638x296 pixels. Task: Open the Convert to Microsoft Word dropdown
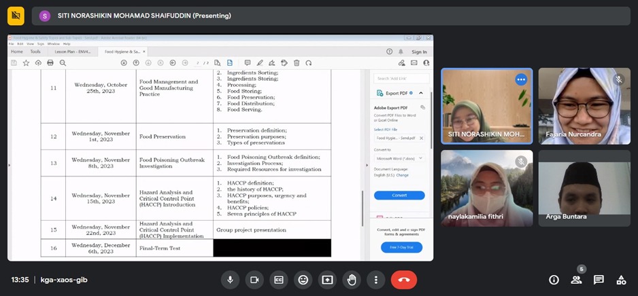[399, 158]
